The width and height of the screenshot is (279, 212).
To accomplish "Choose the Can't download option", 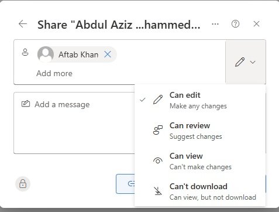I will click(200, 192).
